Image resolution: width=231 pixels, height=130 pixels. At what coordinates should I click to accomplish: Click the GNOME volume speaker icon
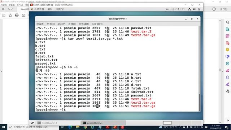pos(194,9)
